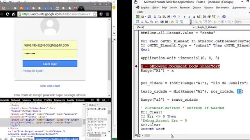
Task: Open Arquivo menu in VBA editor
Action: point(145,7)
